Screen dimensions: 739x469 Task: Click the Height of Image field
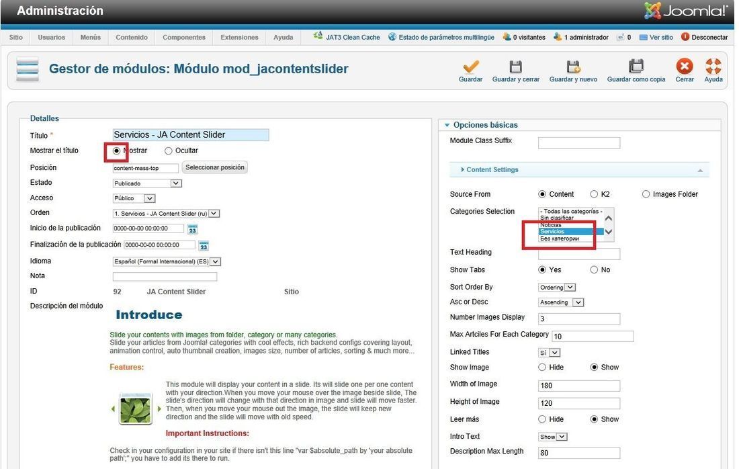(x=578, y=403)
